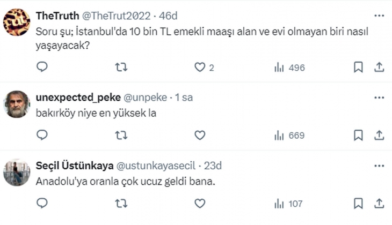This screenshot has width=392, height=225.
Task: Like unexpected_peke's tweet
Action: 200,136
